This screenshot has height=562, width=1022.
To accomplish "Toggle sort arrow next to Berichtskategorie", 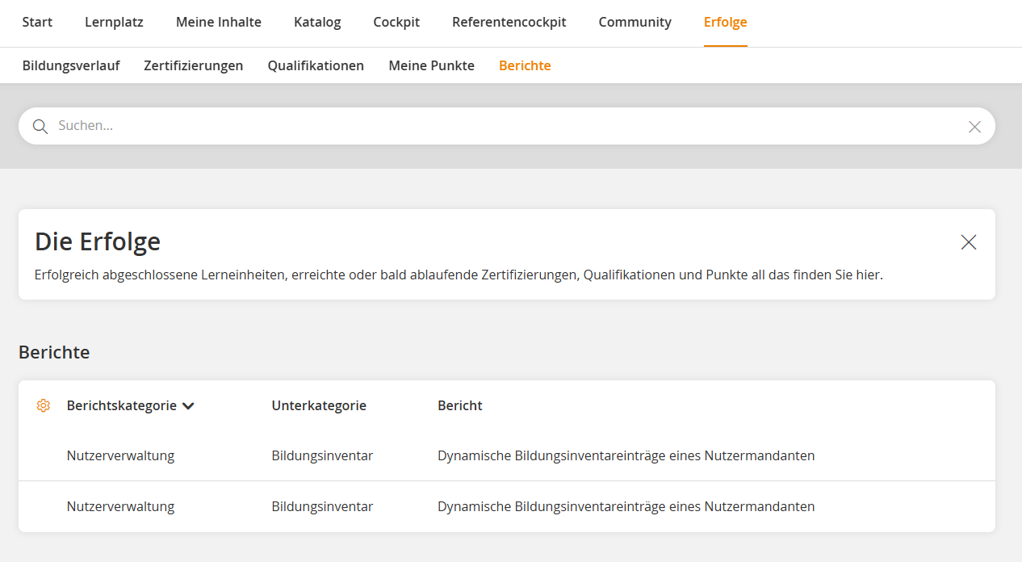I will 188,406.
